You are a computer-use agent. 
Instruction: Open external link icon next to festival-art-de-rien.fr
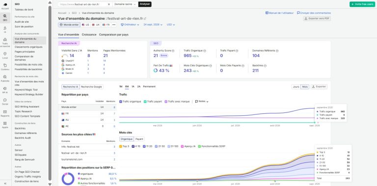[x=145, y=19]
